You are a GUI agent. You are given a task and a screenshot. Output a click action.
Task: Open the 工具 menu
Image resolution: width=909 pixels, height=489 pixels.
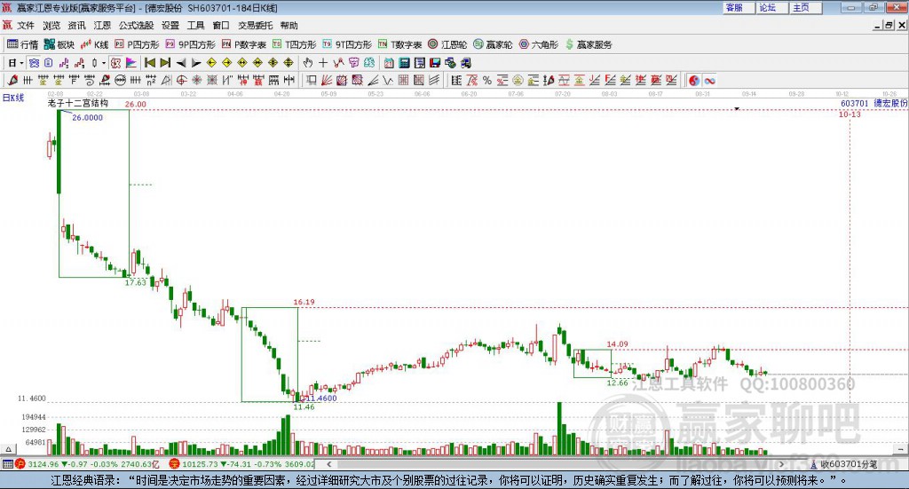pos(196,26)
